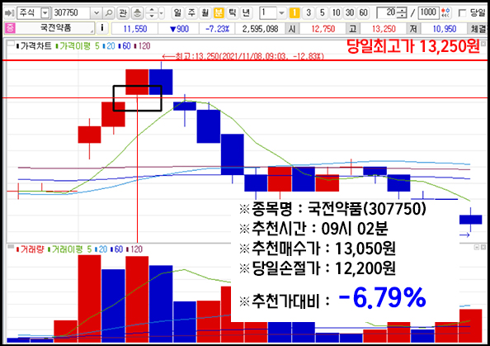Click the volume value 2,595,098

[260, 29]
